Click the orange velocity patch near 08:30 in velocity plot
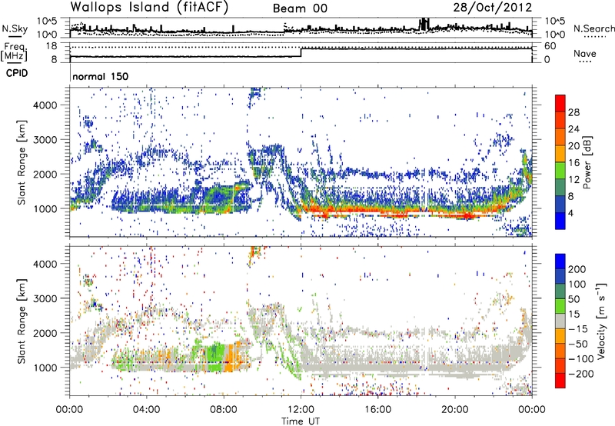The width and height of the screenshot is (615, 426). (x=231, y=356)
